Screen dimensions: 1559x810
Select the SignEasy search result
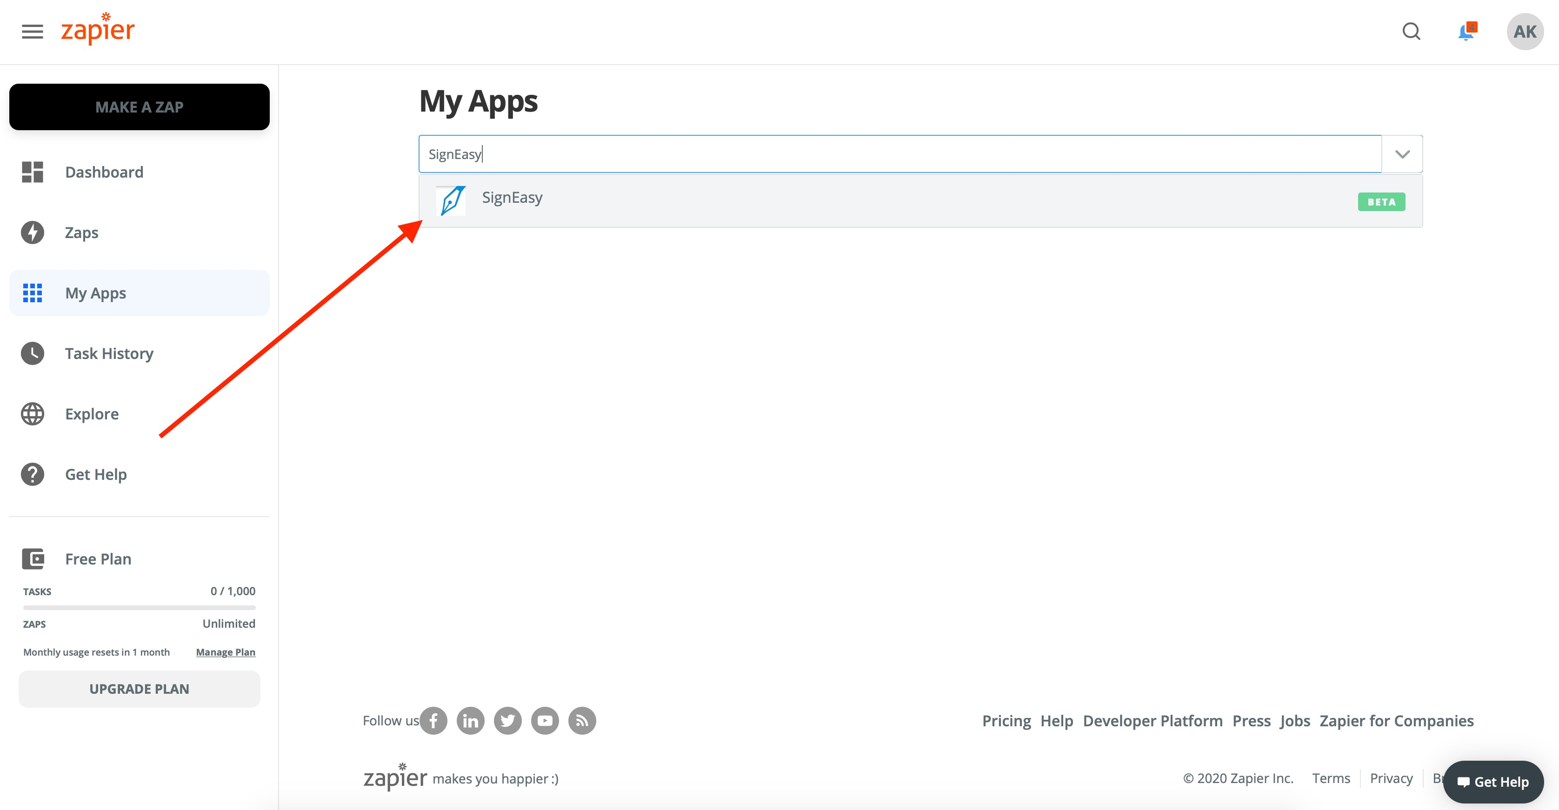(x=920, y=201)
